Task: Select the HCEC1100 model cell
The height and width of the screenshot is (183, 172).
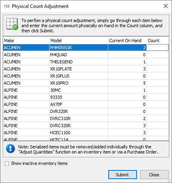Action: tap(79, 133)
